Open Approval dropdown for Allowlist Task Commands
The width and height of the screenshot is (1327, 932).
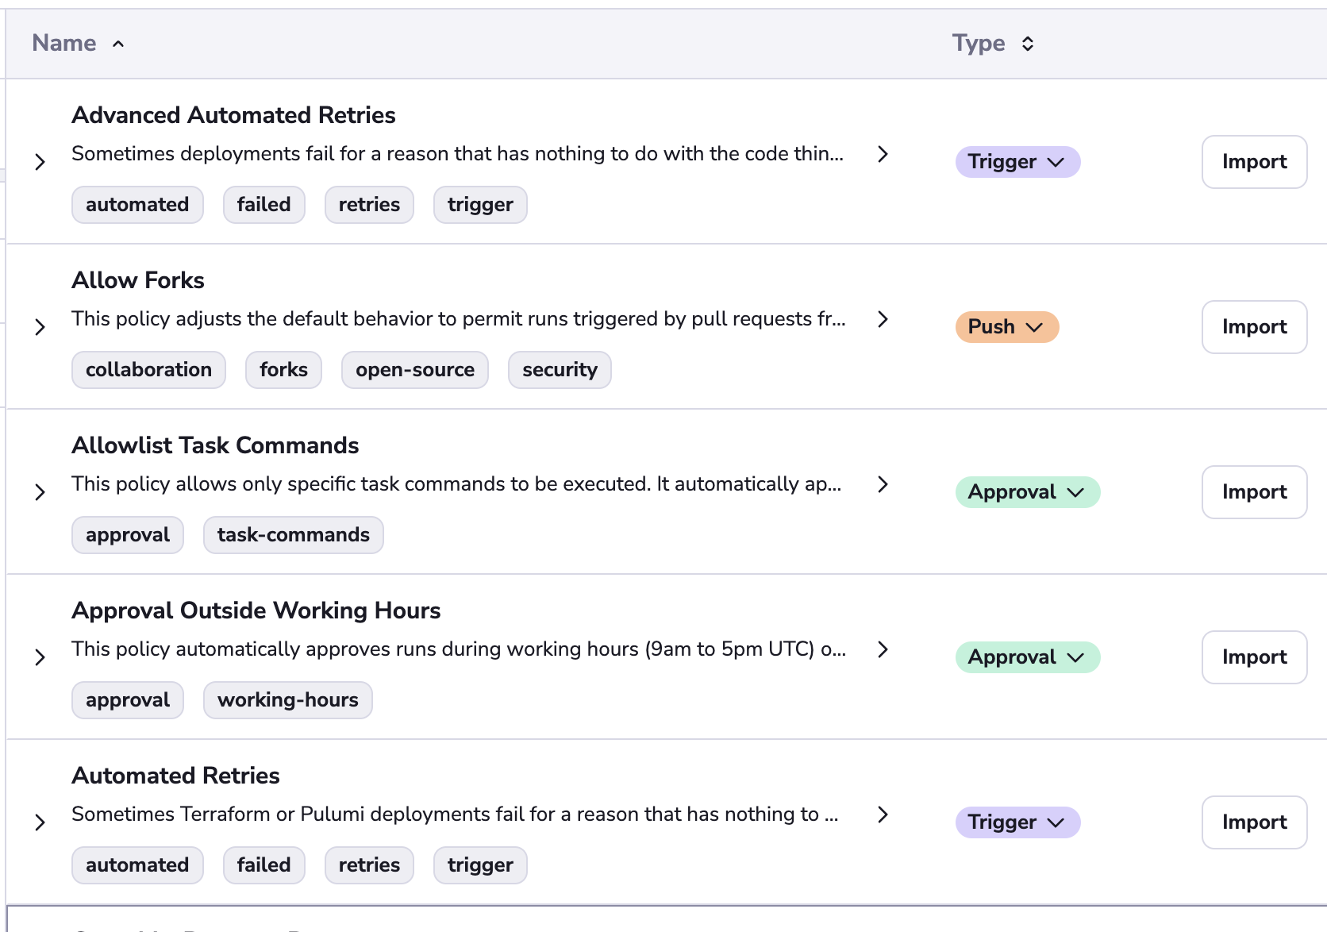coord(1027,492)
